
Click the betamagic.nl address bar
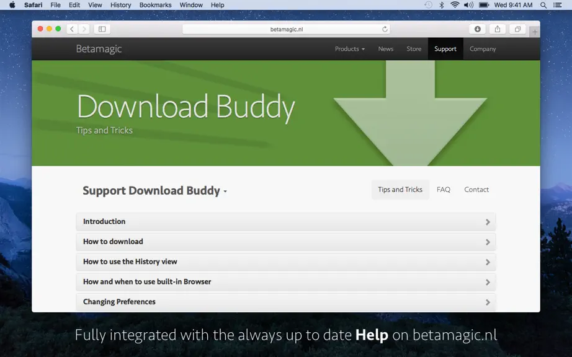pos(286,29)
